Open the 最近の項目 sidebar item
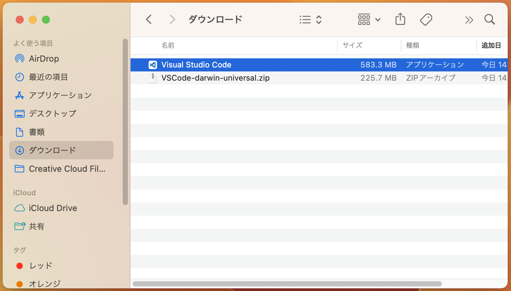Viewport: 511px width, 291px height. click(49, 77)
